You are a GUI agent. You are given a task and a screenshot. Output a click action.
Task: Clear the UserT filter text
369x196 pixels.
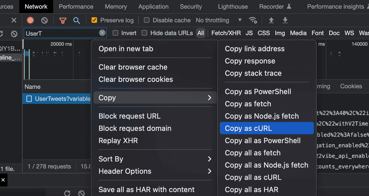(x=102, y=33)
